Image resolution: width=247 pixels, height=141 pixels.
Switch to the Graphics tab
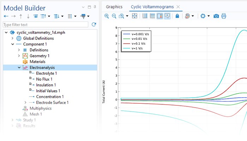114,7
